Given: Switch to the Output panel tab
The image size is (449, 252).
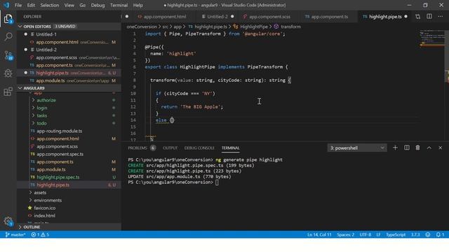Looking at the screenshot, I should (x=170, y=148).
